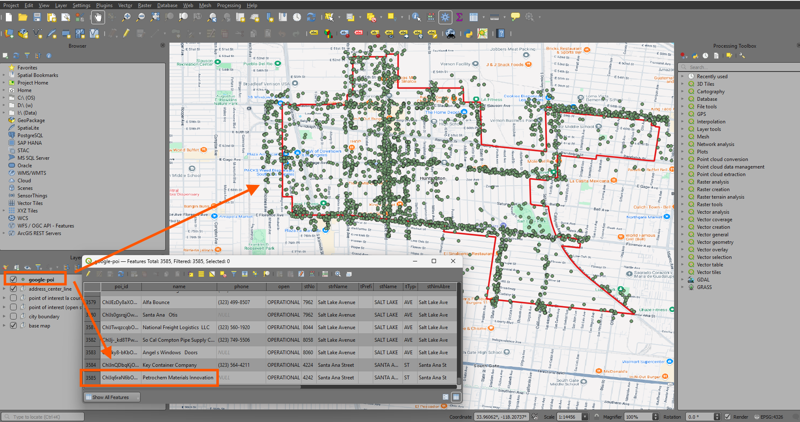Viewport: 800px width, 422px height.
Task: Select XYZ Tiles in Browser panel
Action: 28,211
